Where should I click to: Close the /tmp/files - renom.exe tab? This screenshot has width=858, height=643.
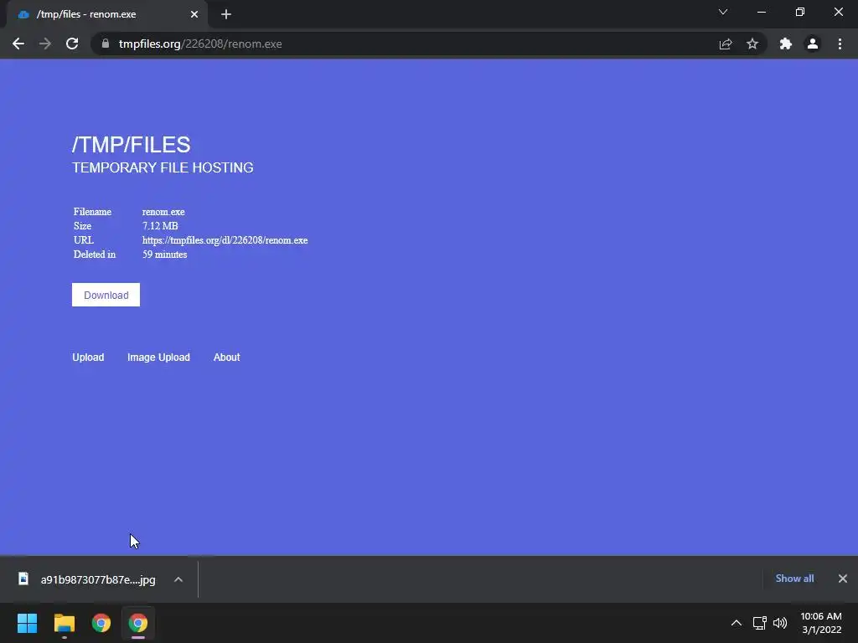pos(194,14)
